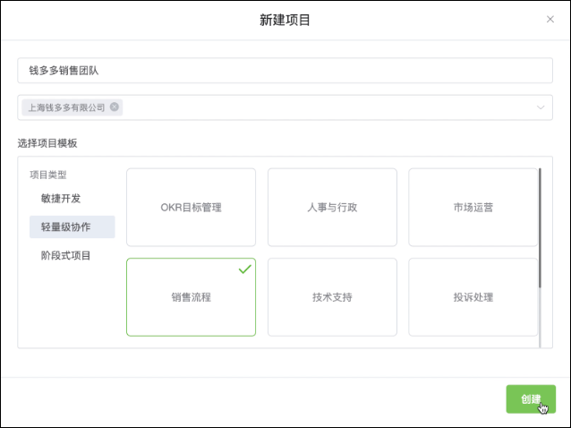Pick the OKR目标管理 template
This screenshot has width=571, height=428.
pyautogui.click(x=191, y=207)
